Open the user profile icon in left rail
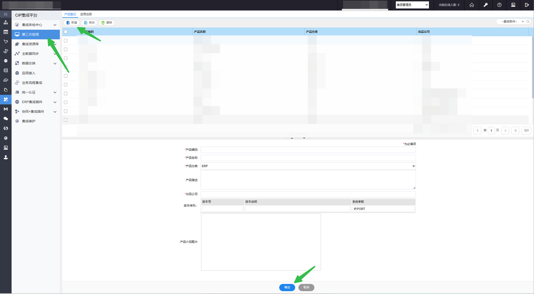534x294 pixels. point(5,157)
